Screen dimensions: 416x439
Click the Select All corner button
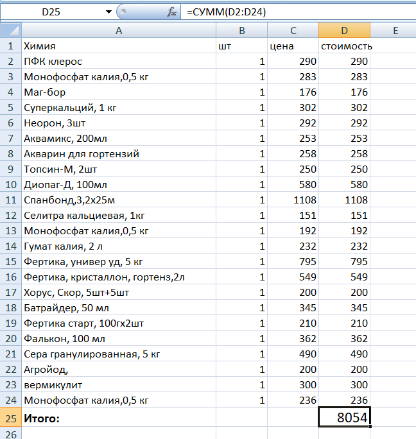(x=11, y=30)
